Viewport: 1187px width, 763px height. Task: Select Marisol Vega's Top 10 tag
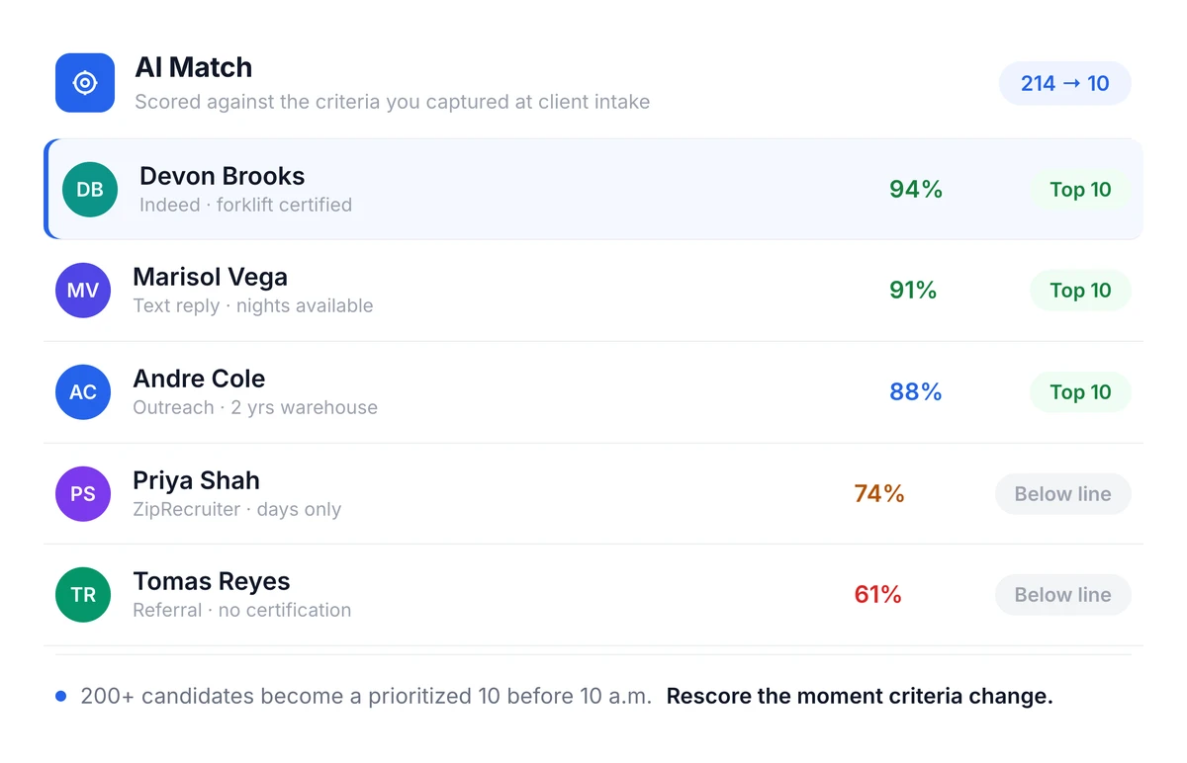click(1080, 291)
